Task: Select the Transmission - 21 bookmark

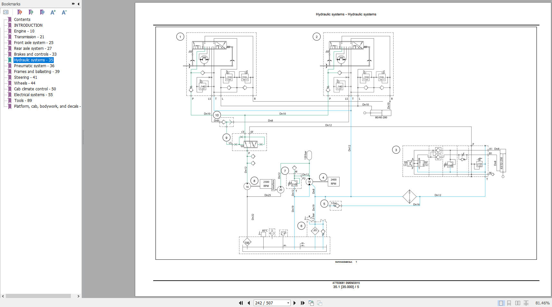Action: (x=29, y=37)
